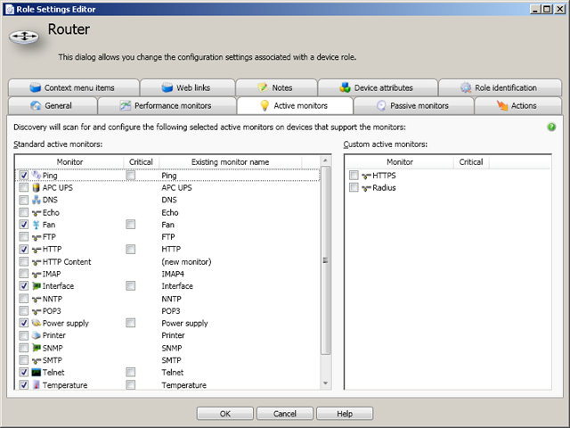Click the Temperature monitor icon
The width and height of the screenshot is (570, 428).
click(x=37, y=384)
